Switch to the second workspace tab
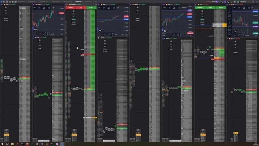This screenshot has width=259, height=146. pos(32,2)
